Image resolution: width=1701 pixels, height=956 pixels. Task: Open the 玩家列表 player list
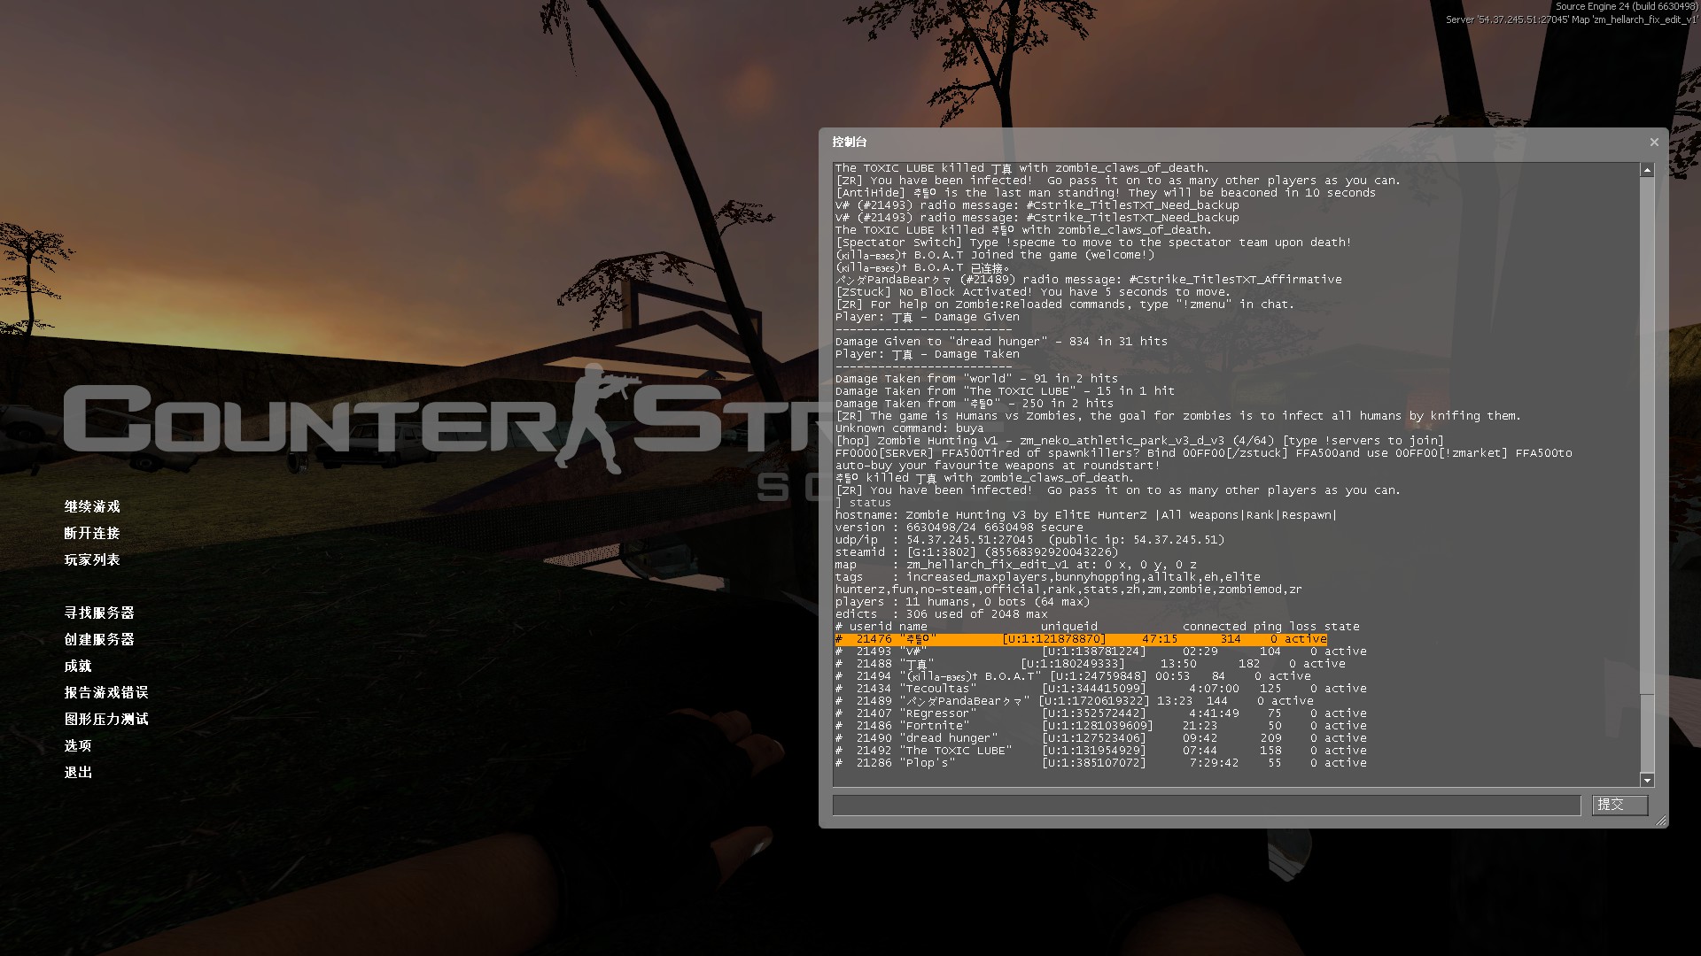pyautogui.click(x=92, y=559)
